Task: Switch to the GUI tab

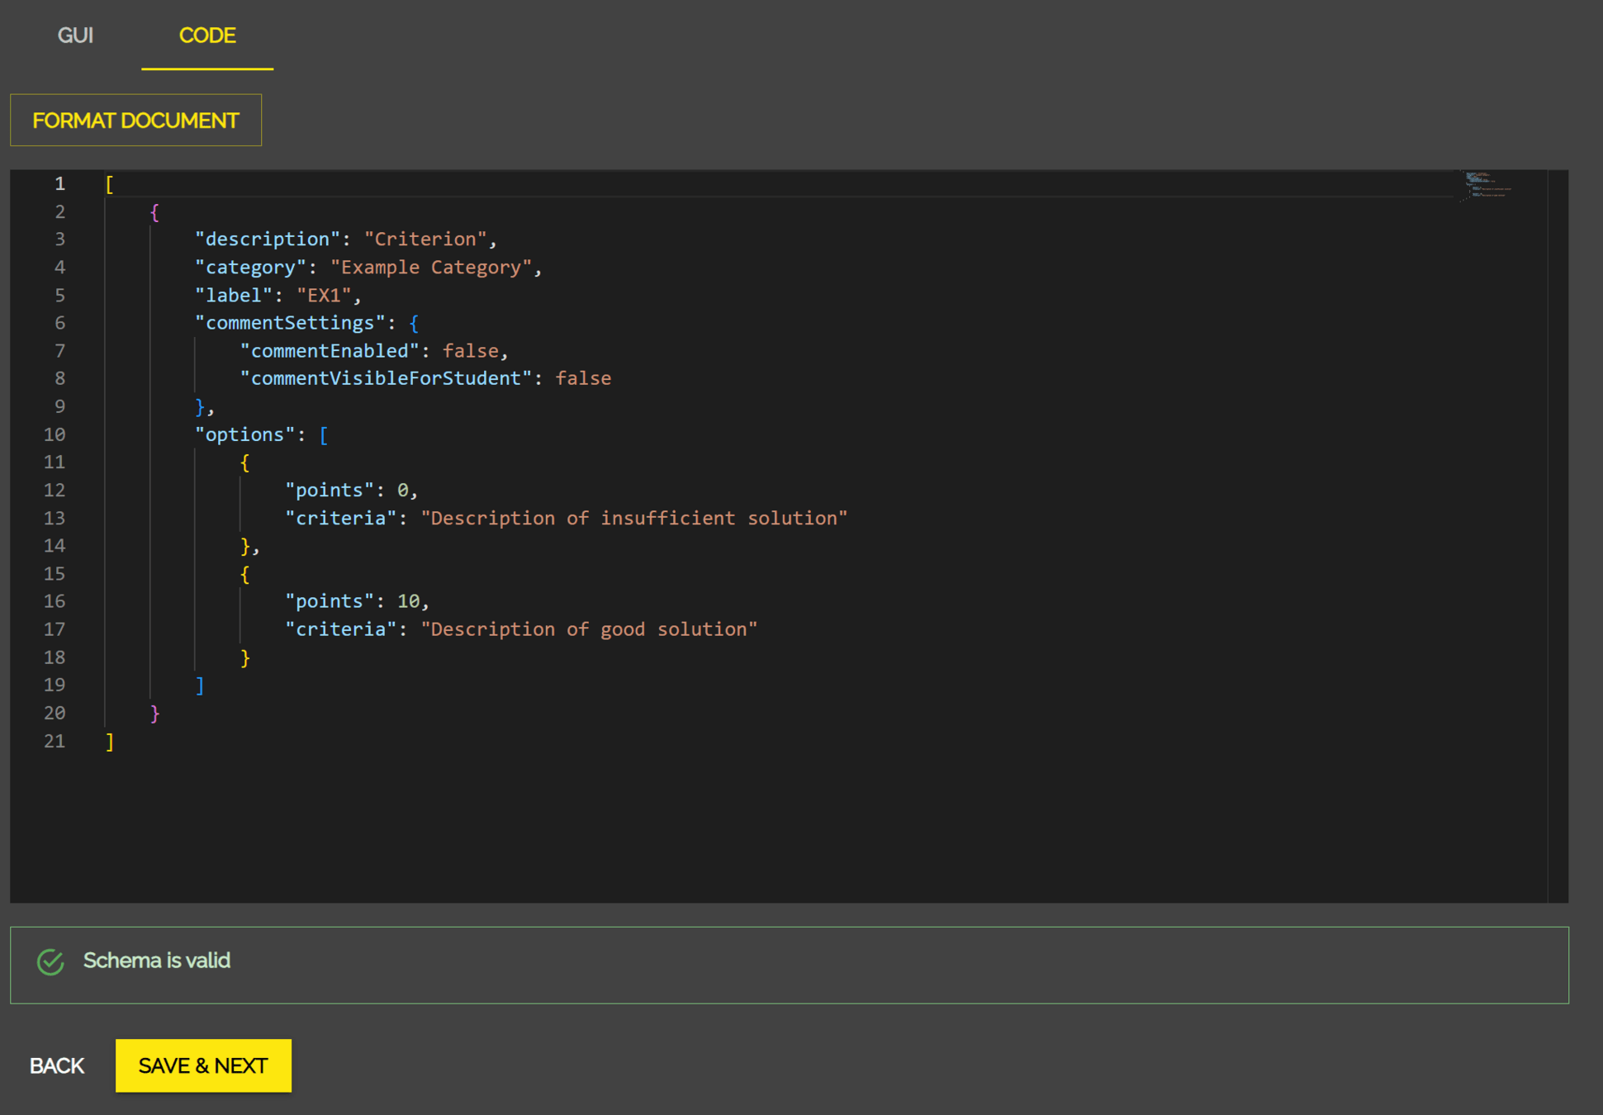Action: pyautogui.click(x=75, y=36)
